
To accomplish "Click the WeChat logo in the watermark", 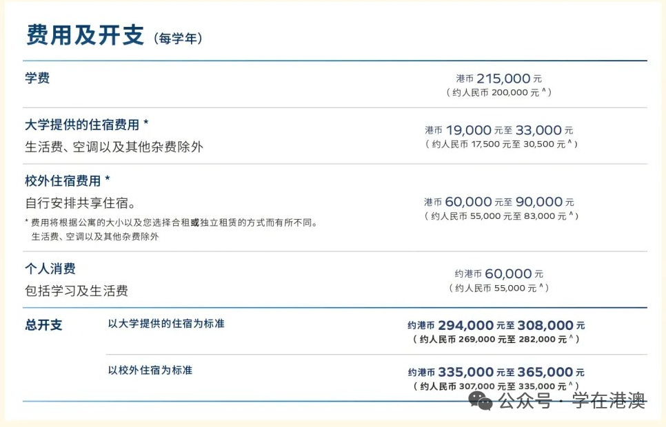I will coord(481,400).
